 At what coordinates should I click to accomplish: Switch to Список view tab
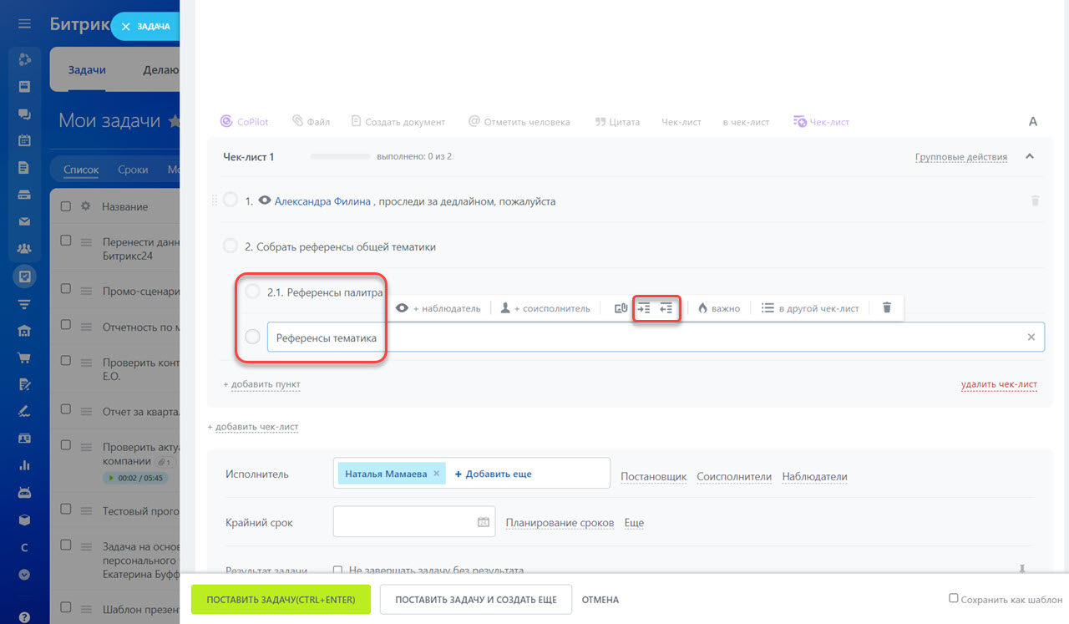pyautogui.click(x=81, y=170)
